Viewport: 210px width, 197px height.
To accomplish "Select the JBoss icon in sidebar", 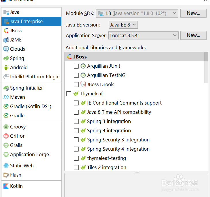I will pyautogui.click(x=6, y=31).
